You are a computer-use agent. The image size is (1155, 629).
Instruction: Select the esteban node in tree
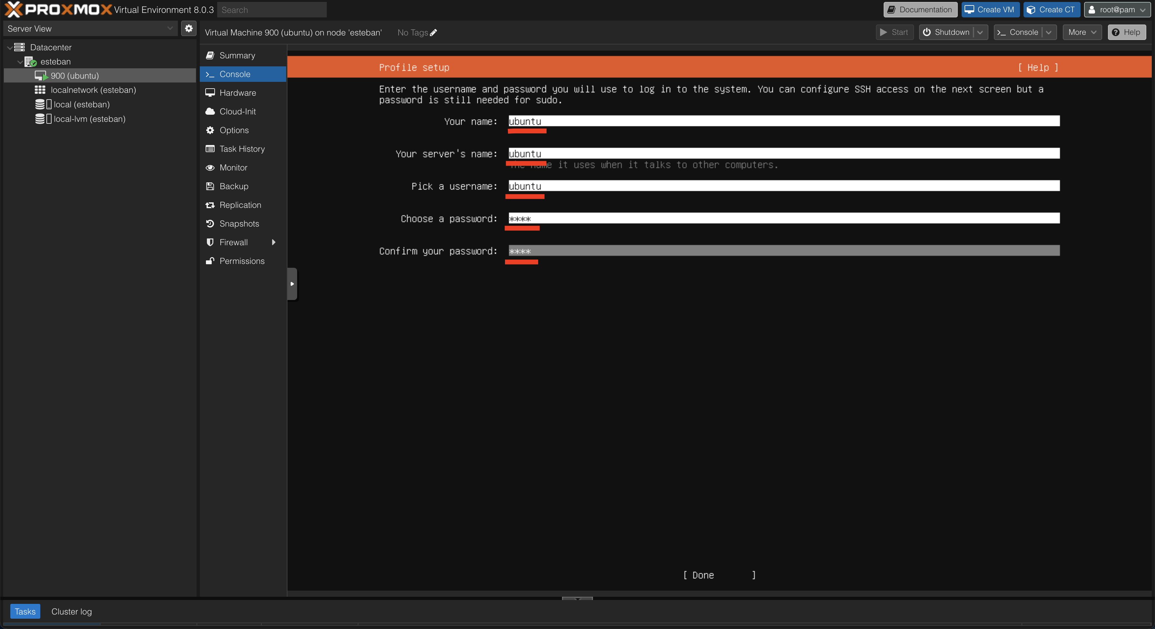pyautogui.click(x=56, y=62)
